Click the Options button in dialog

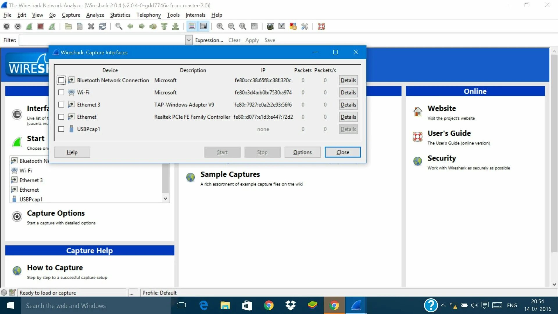pyautogui.click(x=302, y=152)
